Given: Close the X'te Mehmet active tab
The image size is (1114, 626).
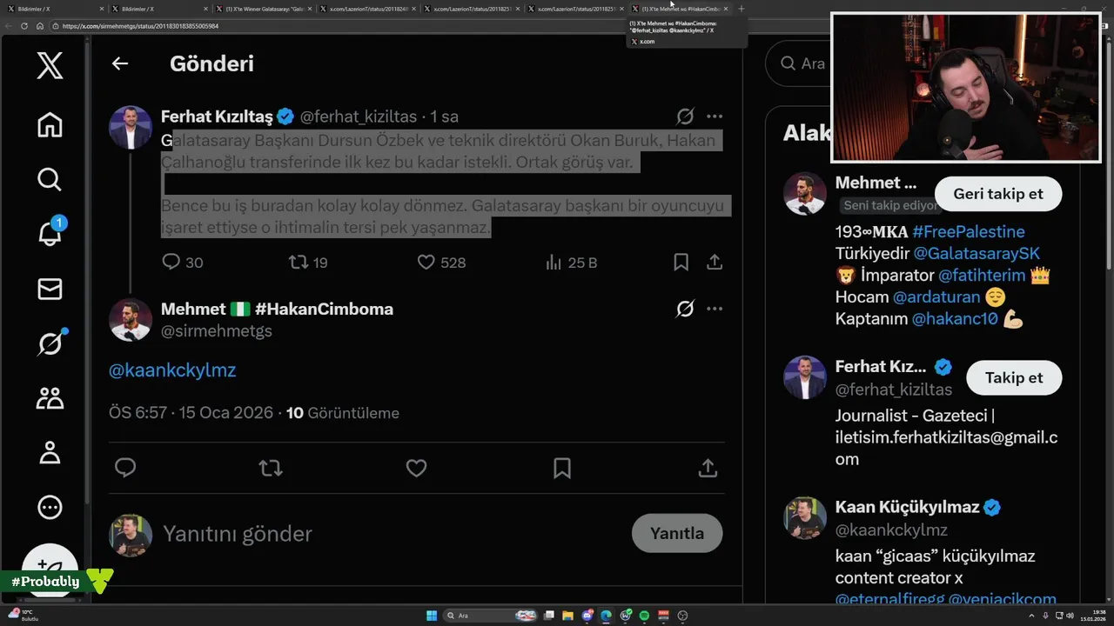Looking at the screenshot, I should pyautogui.click(x=726, y=9).
